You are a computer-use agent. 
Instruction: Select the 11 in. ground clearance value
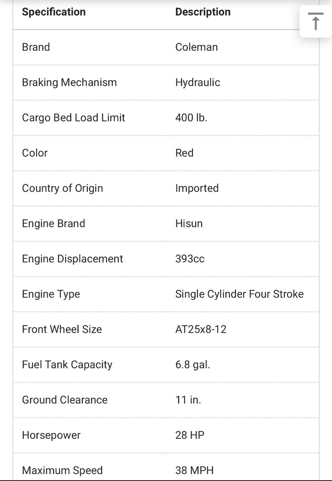point(188,400)
